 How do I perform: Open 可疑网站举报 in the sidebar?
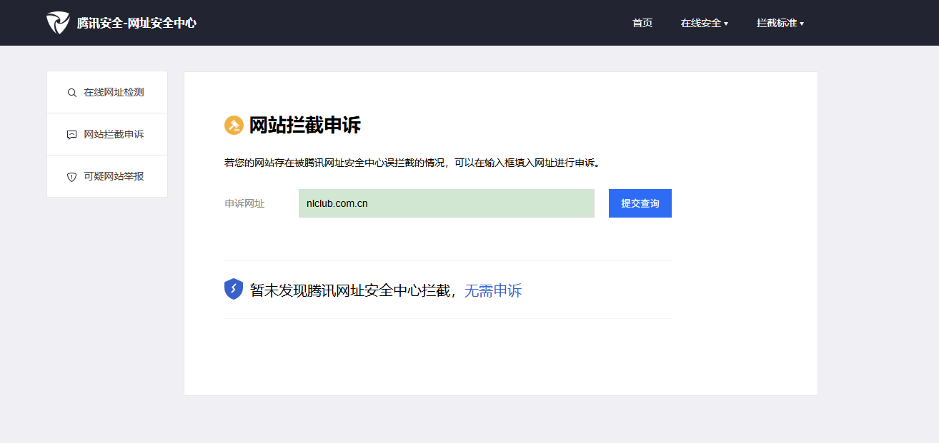tap(114, 176)
